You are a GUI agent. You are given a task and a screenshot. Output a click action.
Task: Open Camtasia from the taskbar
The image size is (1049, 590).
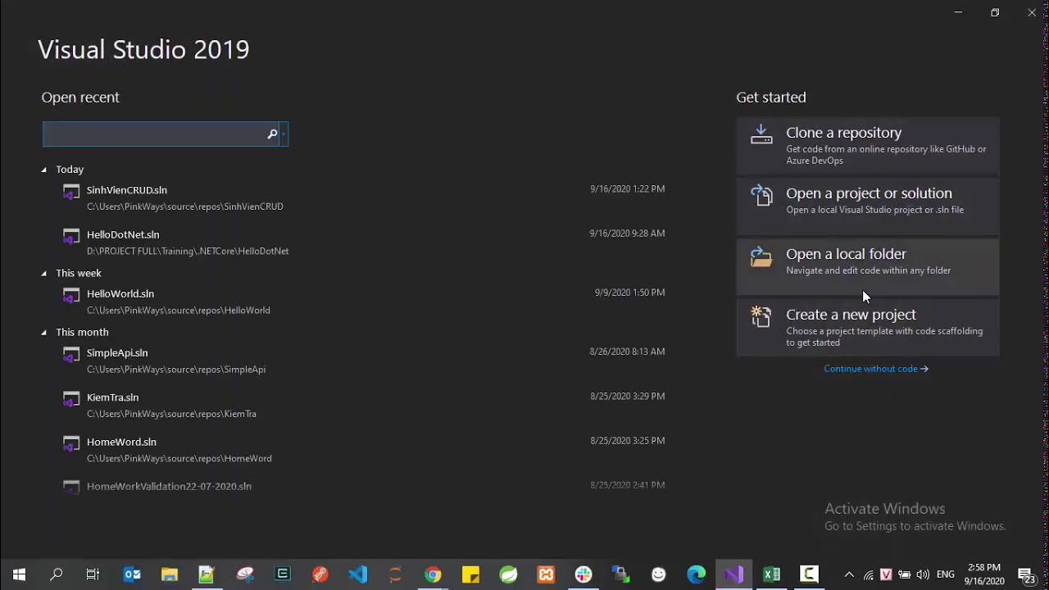pyautogui.click(x=810, y=574)
